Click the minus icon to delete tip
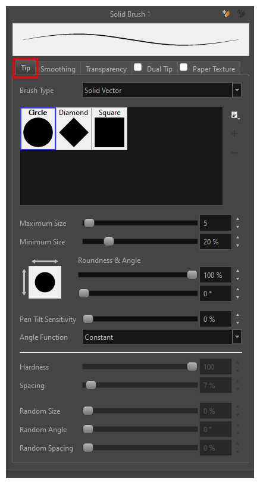The height and width of the screenshot is (484, 260). pyautogui.click(x=234, y=153)
